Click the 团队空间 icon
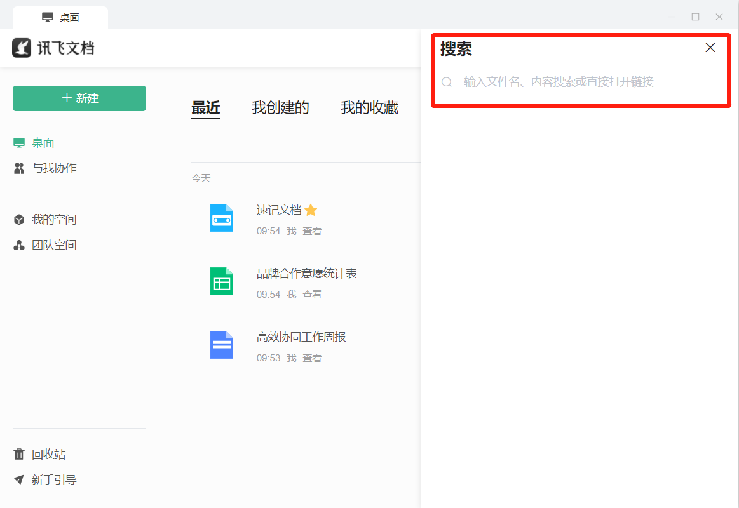The height and width of the screenshot is (508, 739). click(x=19, y=245)
